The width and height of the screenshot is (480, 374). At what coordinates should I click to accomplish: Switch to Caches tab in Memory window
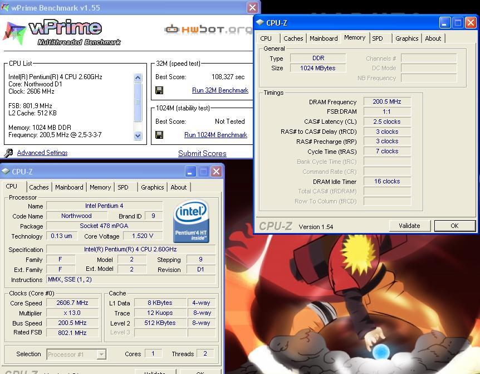coord(293,38)
